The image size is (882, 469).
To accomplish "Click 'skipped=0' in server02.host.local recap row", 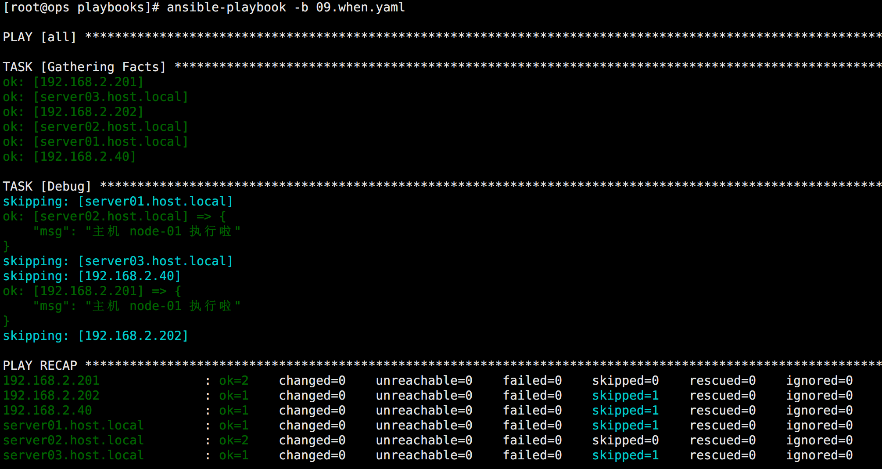I will coord(625,440).
